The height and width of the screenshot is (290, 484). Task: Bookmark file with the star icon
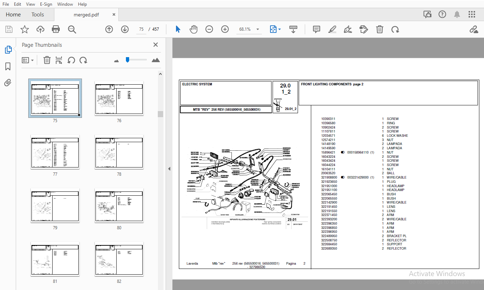tap(25, 29)
